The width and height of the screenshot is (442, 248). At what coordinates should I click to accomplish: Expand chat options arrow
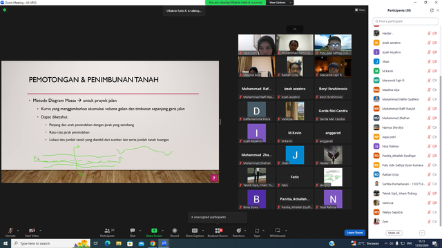(x=140, y=231)
